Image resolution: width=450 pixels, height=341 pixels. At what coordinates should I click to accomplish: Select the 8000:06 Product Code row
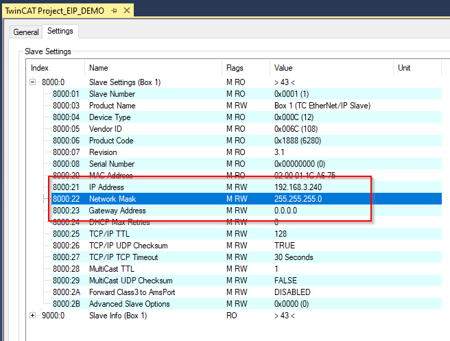pos(247,141)
